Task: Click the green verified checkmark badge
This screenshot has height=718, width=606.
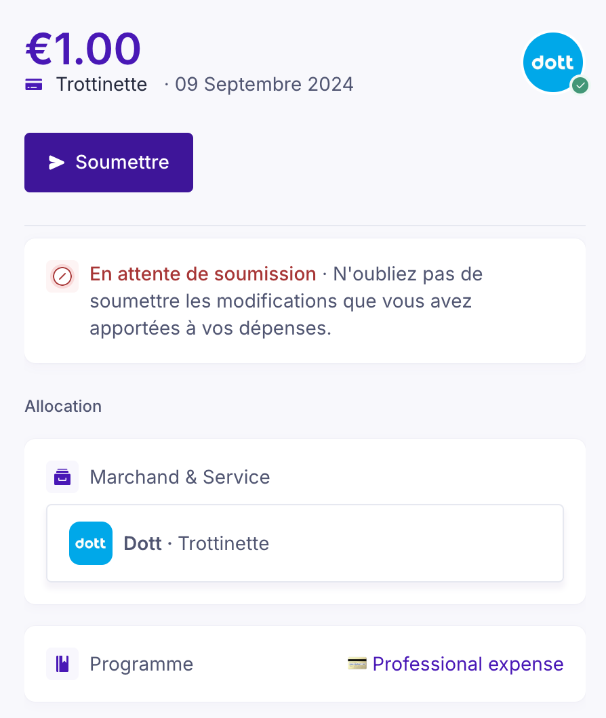Action: coord(580,86)
